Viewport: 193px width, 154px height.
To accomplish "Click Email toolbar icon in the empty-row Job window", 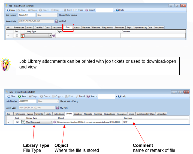I will 76,10.
